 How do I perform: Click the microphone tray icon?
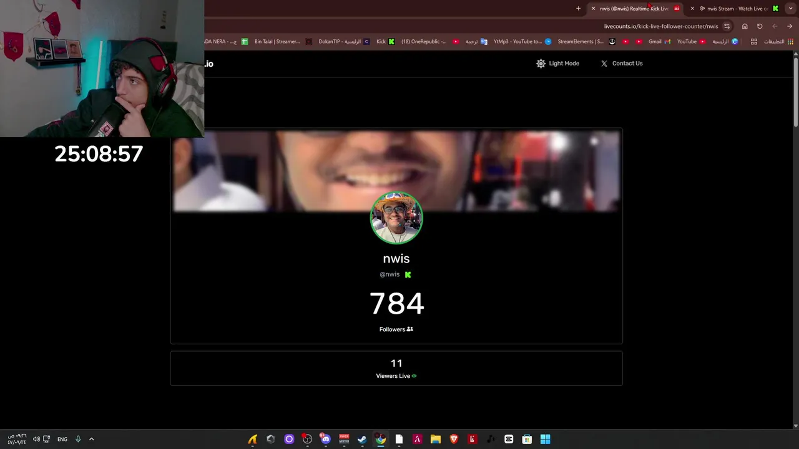point(78,439)
